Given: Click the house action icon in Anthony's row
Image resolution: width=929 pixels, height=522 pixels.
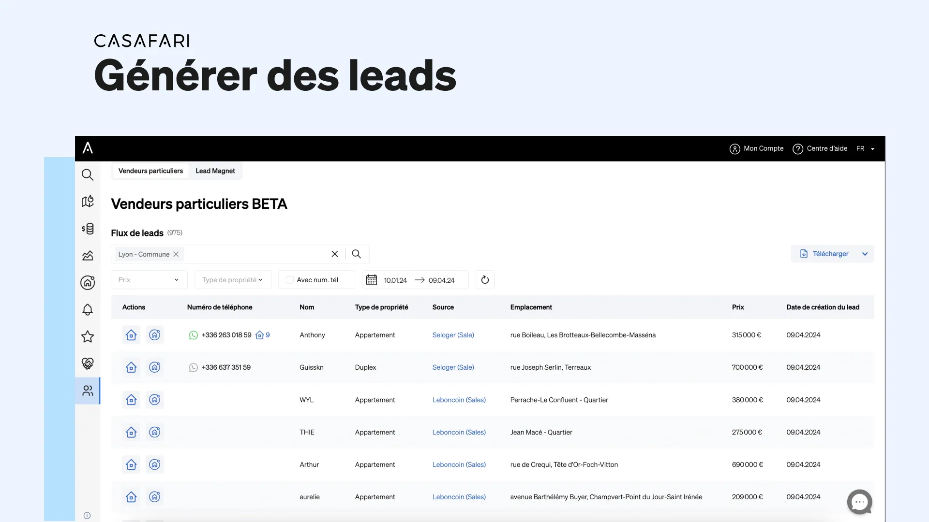Looking at the screenshot, I should click(131, 335).
